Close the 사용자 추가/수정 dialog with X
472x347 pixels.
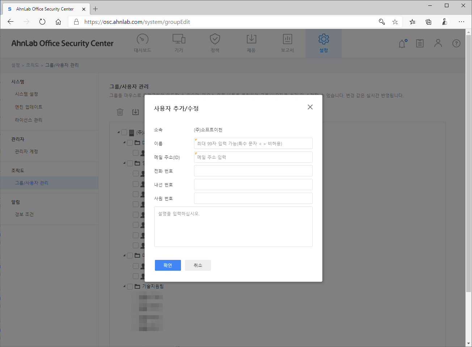tap(310, 107)
